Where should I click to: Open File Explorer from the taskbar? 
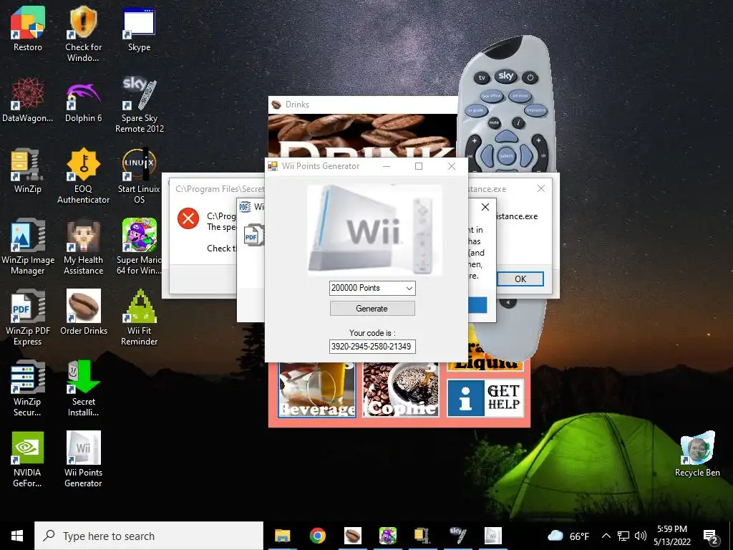coord(282,536)
